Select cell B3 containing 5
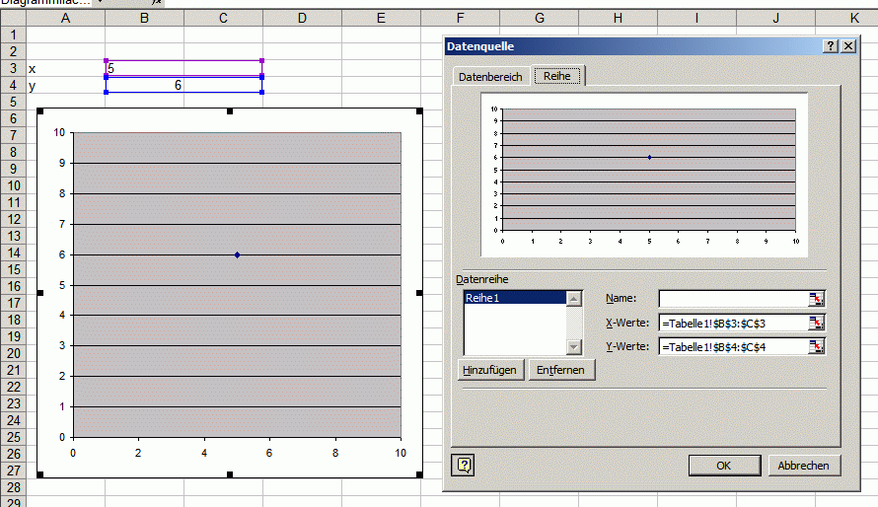 [144, 68]
